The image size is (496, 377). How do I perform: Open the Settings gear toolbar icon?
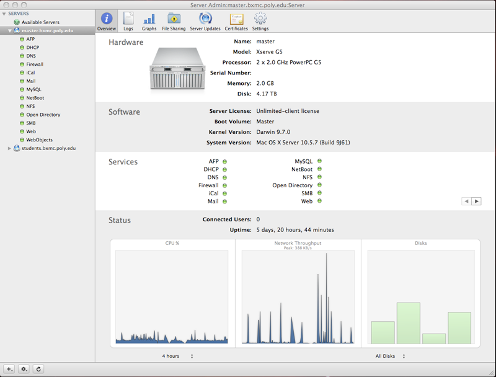(260, 21)
